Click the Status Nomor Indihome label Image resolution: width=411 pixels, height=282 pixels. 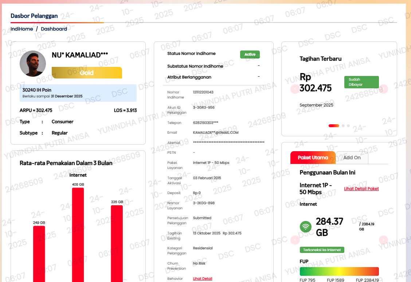point(191,53)
